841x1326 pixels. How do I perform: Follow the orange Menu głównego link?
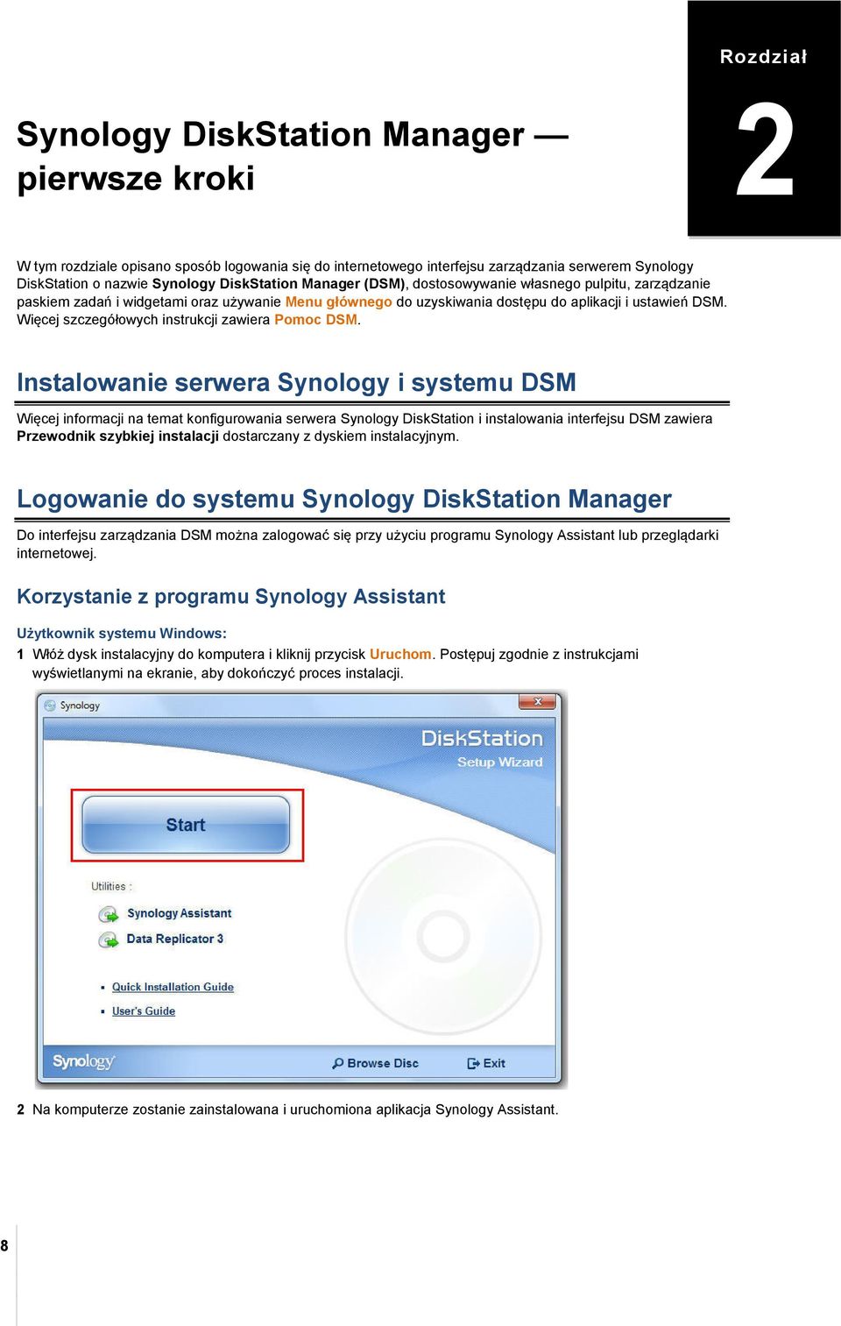pos(338,301)
